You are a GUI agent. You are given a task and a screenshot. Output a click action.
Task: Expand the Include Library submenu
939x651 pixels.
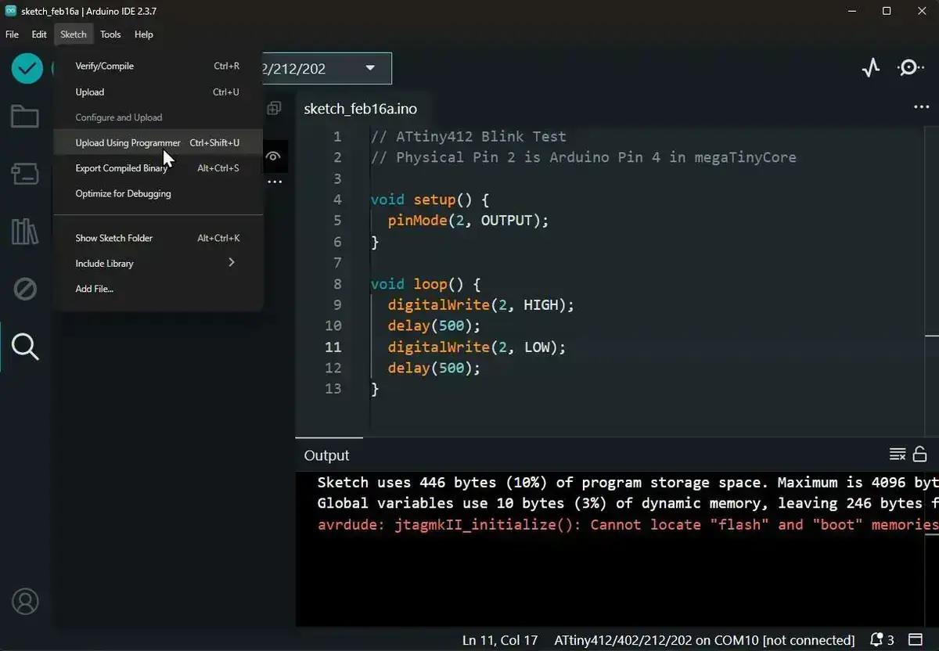click(158, 263)
